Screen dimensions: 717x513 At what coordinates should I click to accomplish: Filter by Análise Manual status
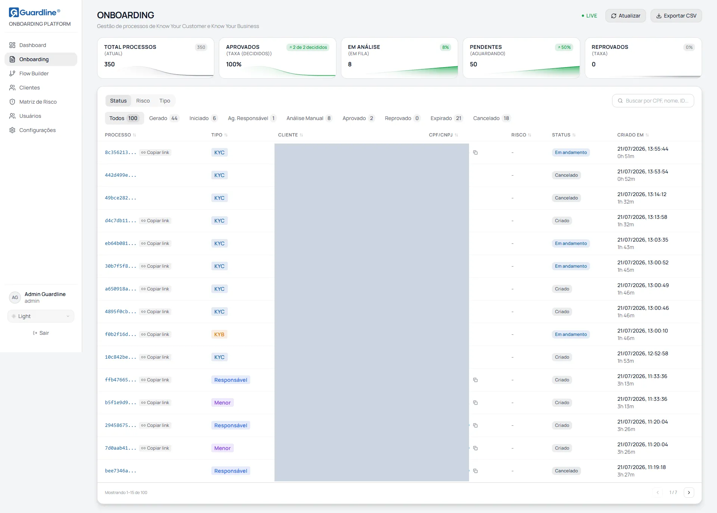[309, 118]
